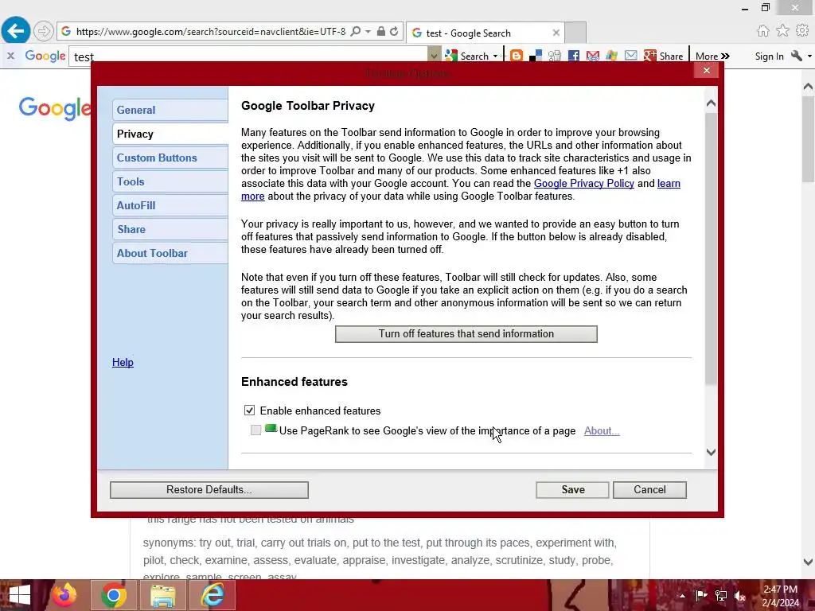
Task: Click the Windows Live icon on the toolbar
Action: (x=612, y=56)
